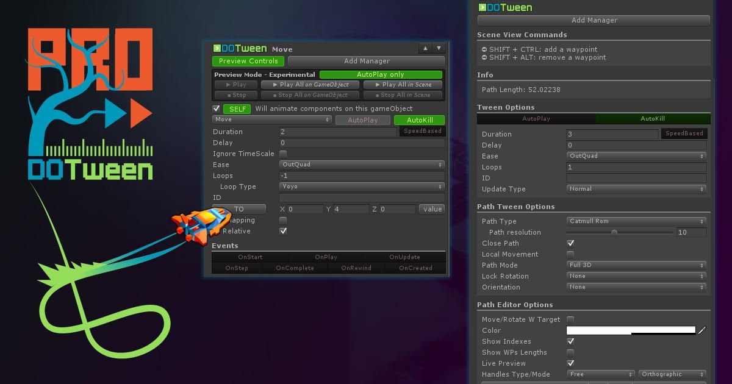Click Stop All in Scene
Image resolution: width=732 pixels, height=384 pixels.
click(403, 95)
